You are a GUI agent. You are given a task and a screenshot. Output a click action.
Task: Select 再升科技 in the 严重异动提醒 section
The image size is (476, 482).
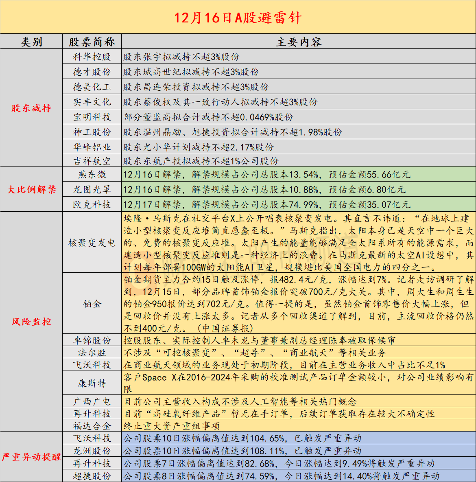[92, 463]
